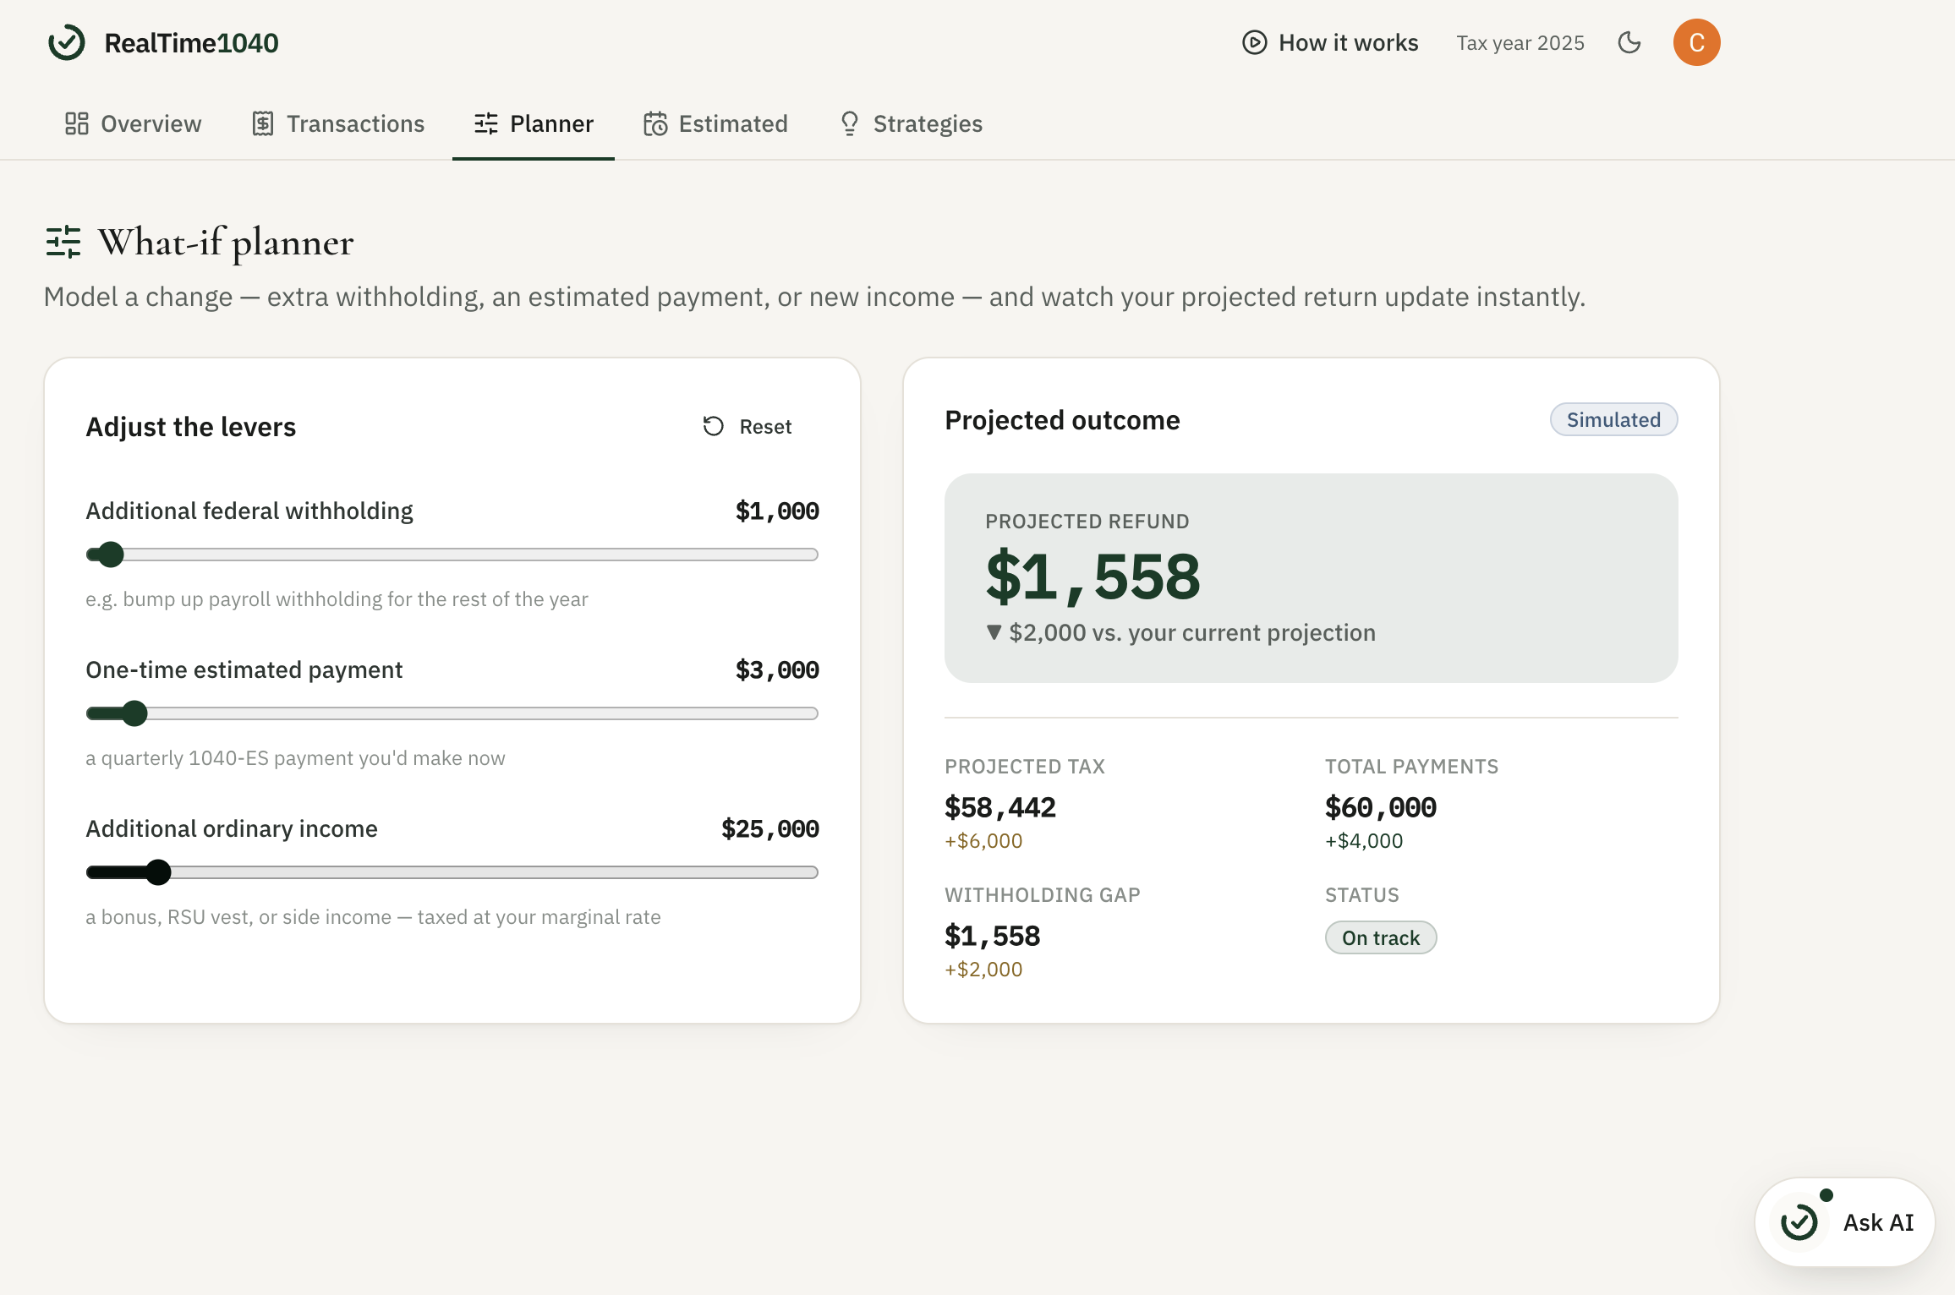This screenshot has height=1295, width=1955.
Task: Click the Additional ordinary income slider handle
Action: (157, 872)
